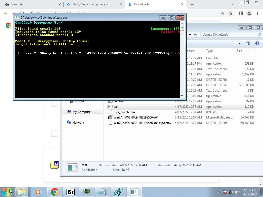Select the test application file row
Screen dimensions: 263x197
tap(181, 107)
